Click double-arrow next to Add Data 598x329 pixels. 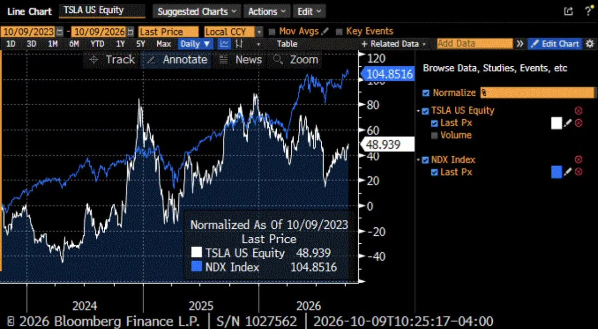coord(520,44)
